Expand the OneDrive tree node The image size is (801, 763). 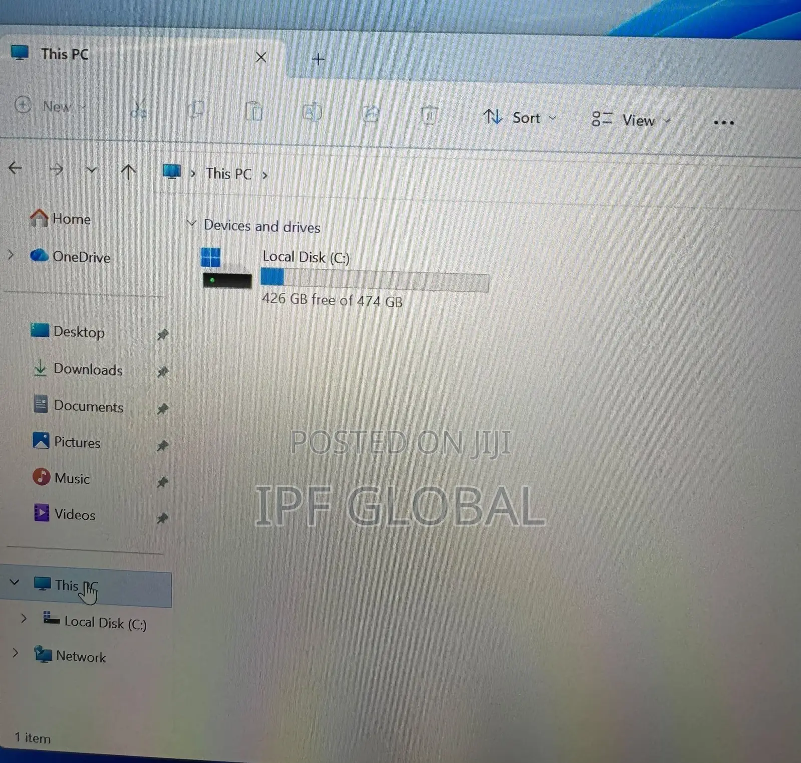[11, 255]
